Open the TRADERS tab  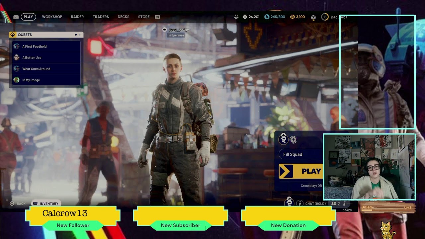pyautogui.click(x=101, y=17)
